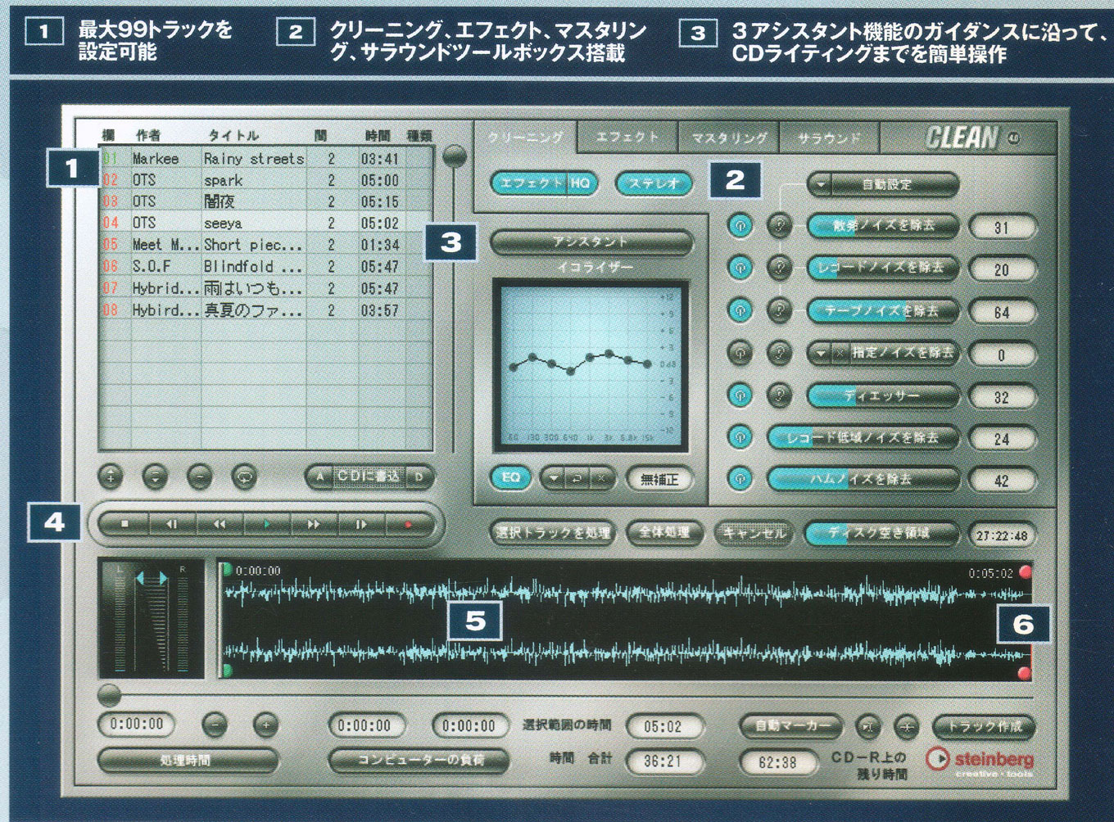Adjust the テープノイズを除去 slider bar

pos(883,311)
